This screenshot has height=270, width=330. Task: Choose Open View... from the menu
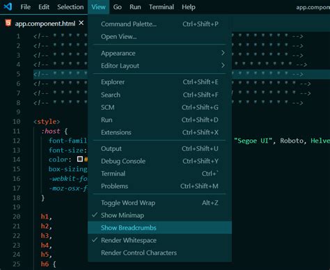pyautogui.click(x=159, y=36)
